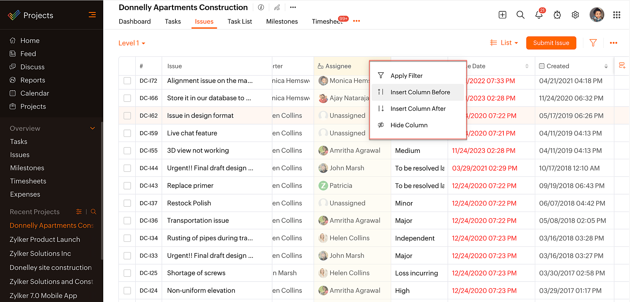Click the pin icon next to project title

point(277,7)
